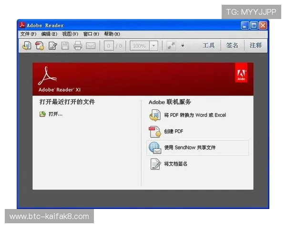Open the toolbar's small customize arrow
Image resolution: width=286 pixels, height=228 pixels.
point(183,46)
